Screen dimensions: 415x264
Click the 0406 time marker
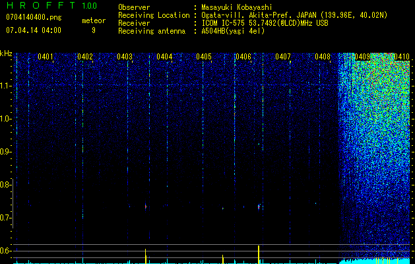coord(243,57)
